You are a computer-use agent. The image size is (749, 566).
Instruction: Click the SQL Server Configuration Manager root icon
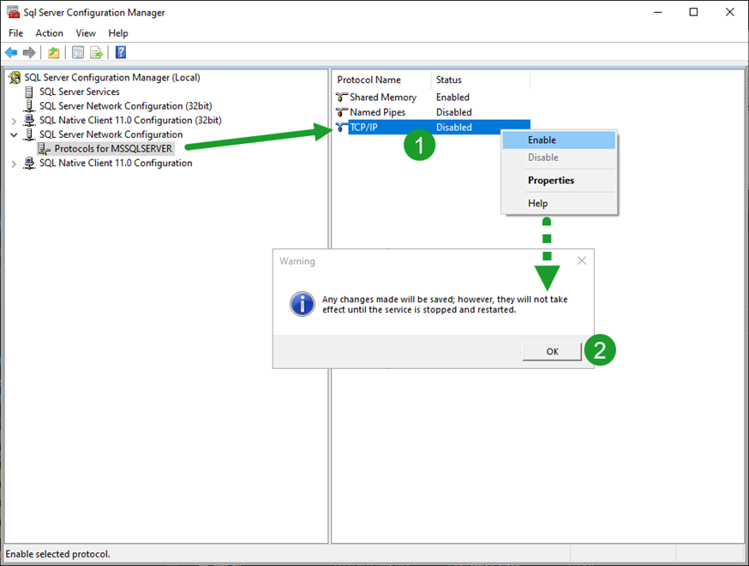(x=15, y=77)
